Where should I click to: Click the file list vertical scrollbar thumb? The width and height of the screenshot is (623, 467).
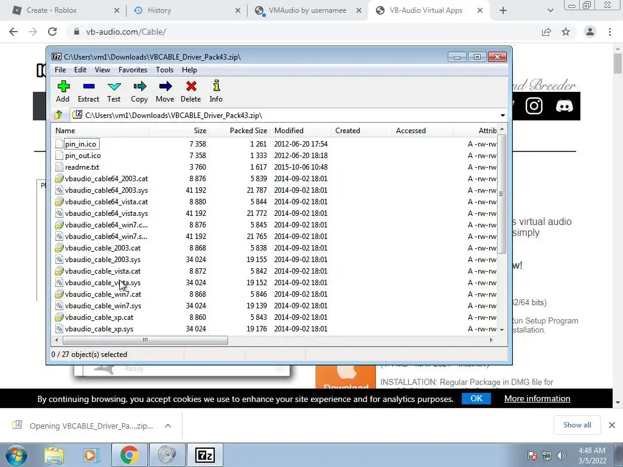click(x=501, y=194)
